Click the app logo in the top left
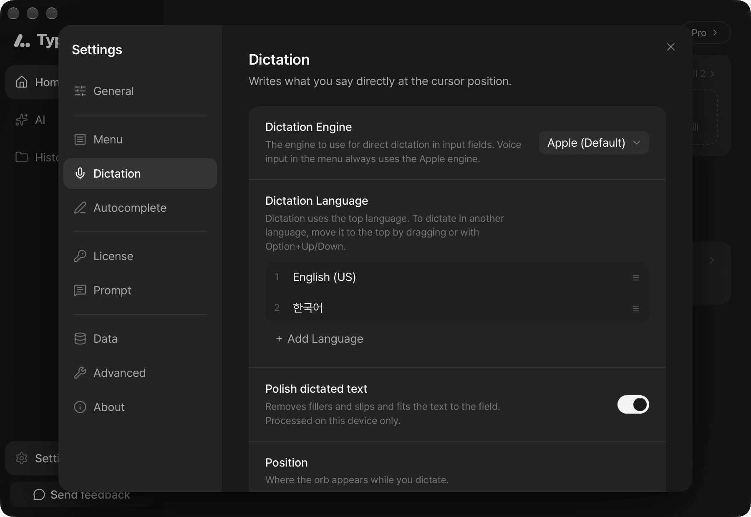The width and height of the screenshot is (751, 517). [22, 41]
